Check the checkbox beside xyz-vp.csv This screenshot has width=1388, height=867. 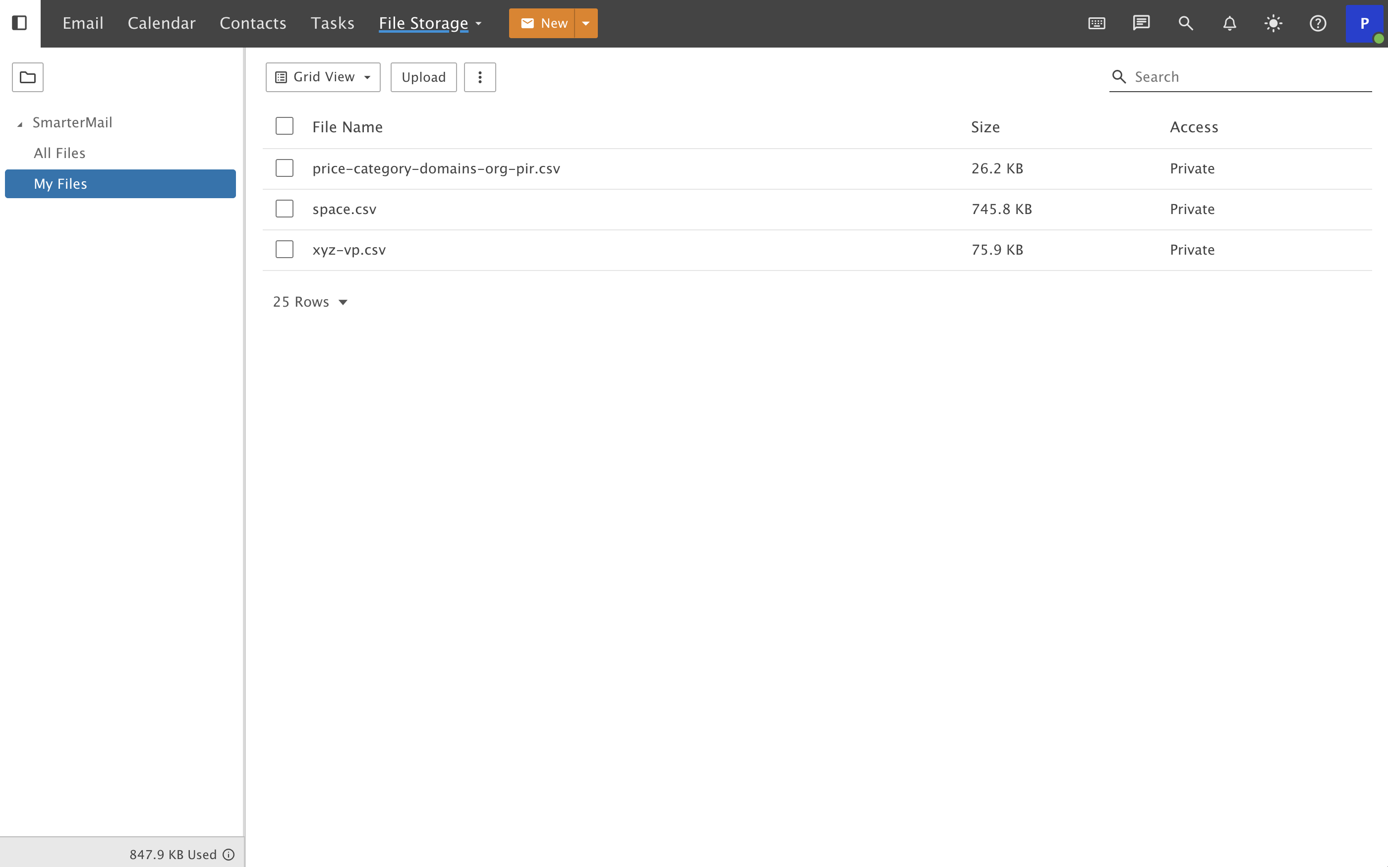(x=285, y=249)
